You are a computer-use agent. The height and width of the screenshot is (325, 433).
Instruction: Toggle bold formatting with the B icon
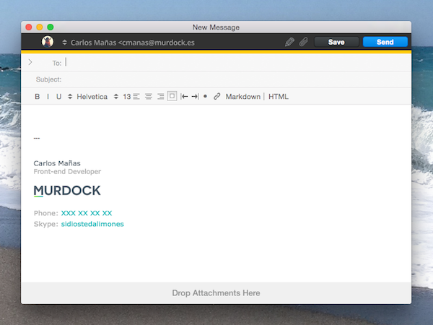click(x=38, y=97)
